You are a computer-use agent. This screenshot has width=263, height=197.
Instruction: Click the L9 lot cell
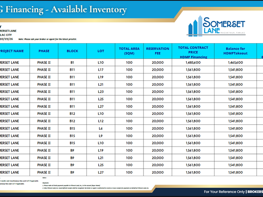101,136
